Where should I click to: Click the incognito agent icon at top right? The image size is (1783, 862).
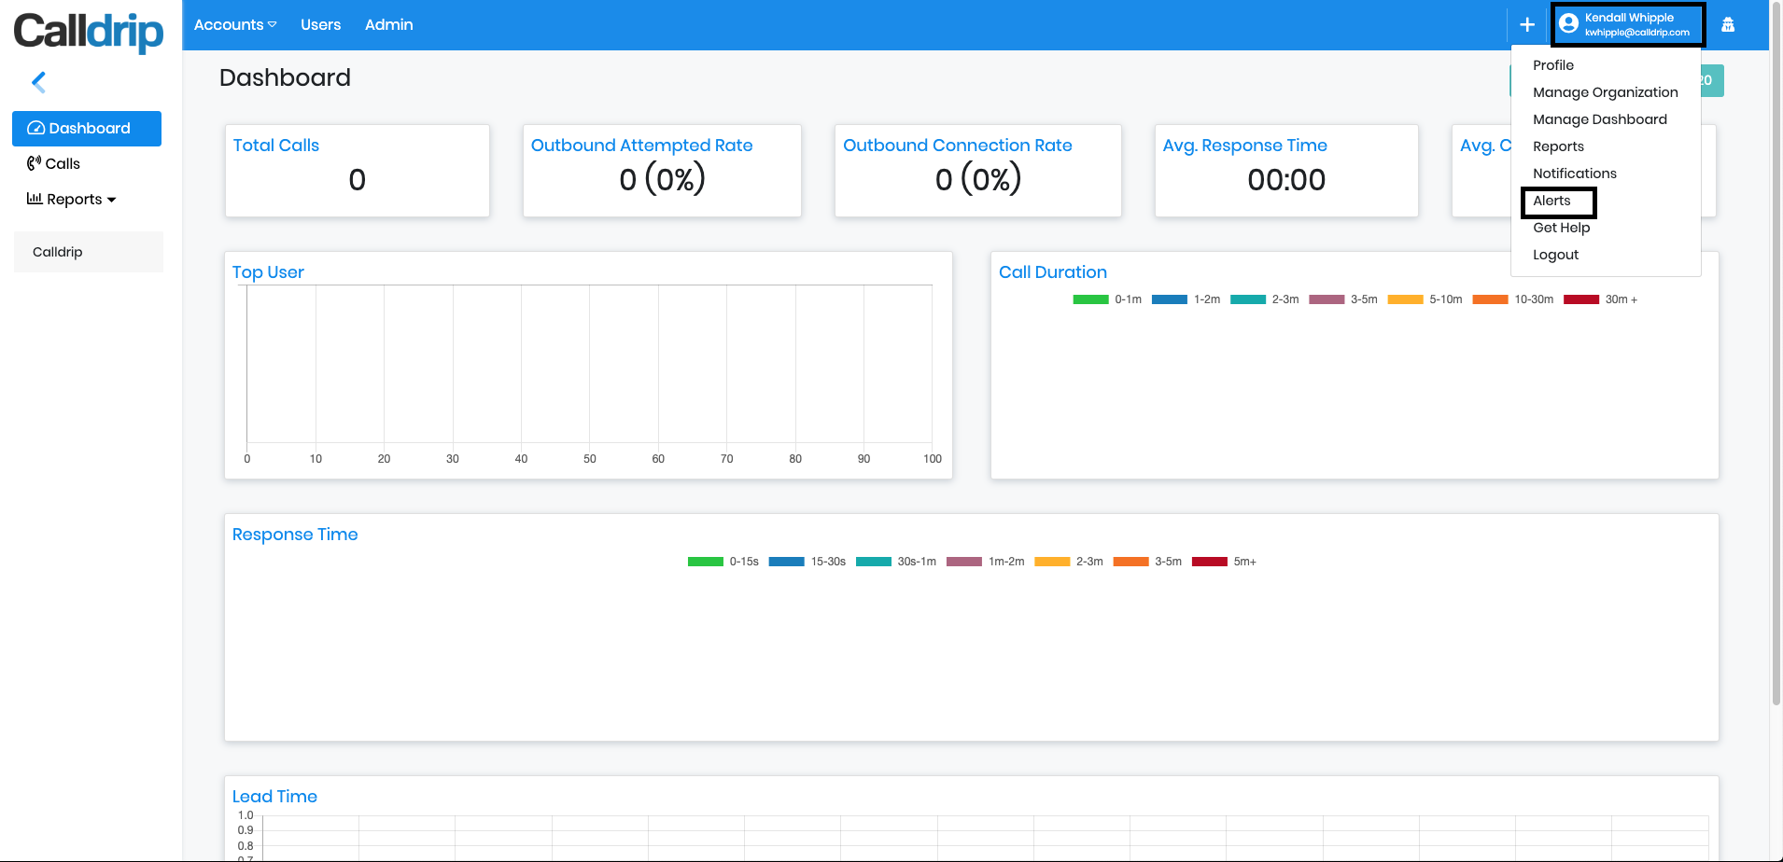(x=1728, y=24)
